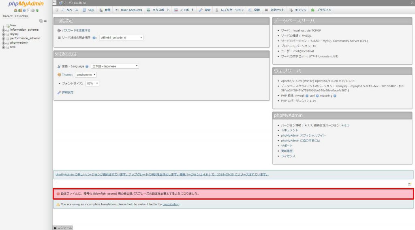Open the 設定 settings tab
415x230 pixels.
[205, 10]
